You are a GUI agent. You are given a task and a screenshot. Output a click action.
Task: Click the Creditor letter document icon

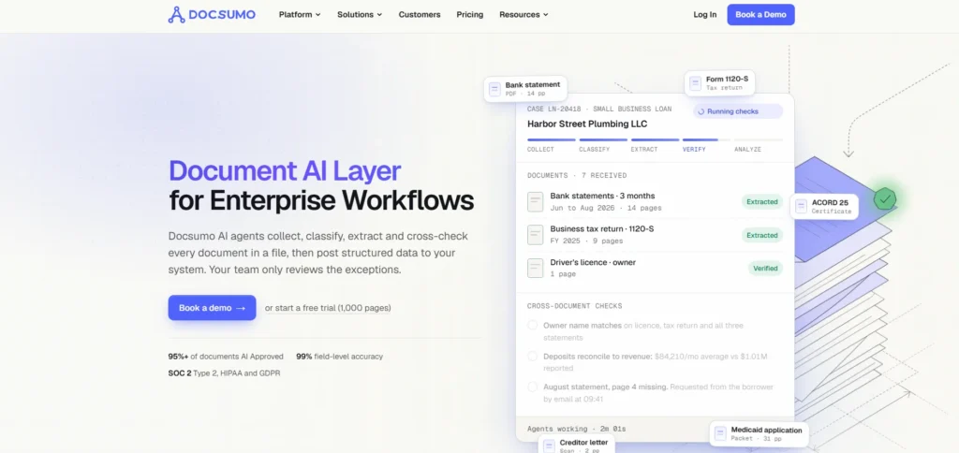[x=549, y=446]
